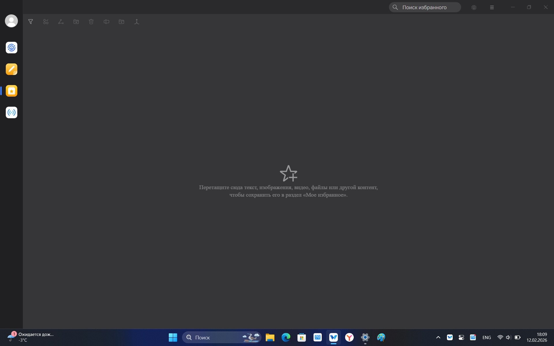Open the hamburger menu in title bar
The image size is (554, 346).
(492, 7)
